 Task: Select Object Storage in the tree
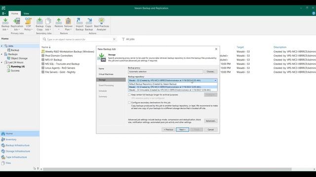point(17,58)
